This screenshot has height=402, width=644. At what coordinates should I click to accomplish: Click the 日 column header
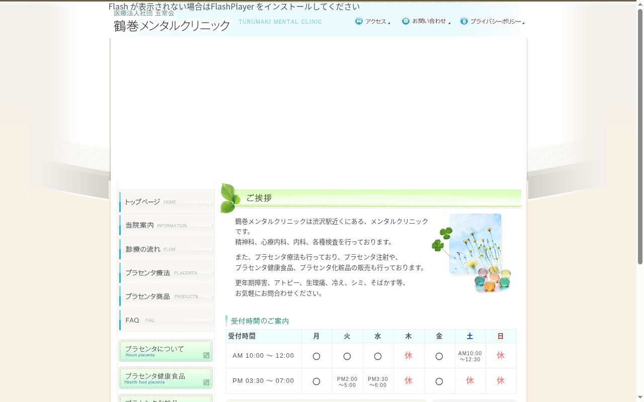point(501,336)
